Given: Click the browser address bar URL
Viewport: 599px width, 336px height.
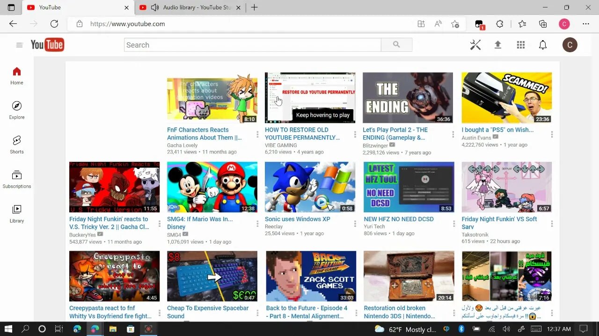Looking at the screenshot, I should pyautogui.click(x=127, y=24).
